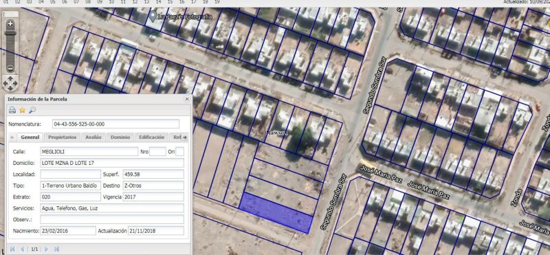550x255 pixels.
Task: Select the General tab
Action: pyautogui.click(x=30, y=137)
